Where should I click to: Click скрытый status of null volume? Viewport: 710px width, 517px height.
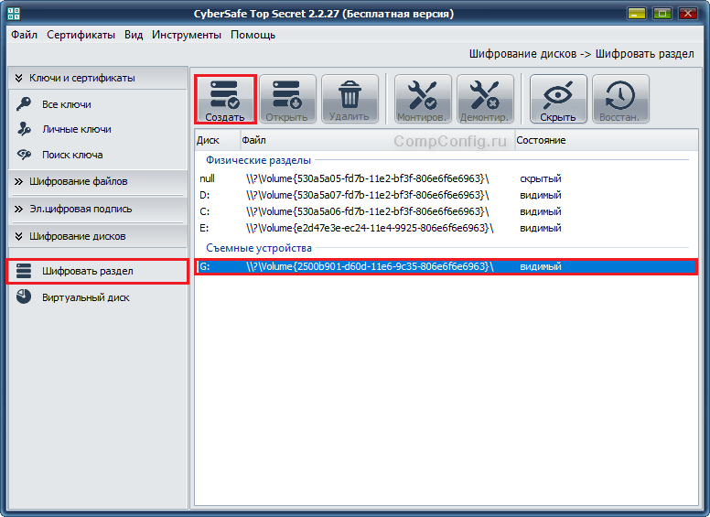(540, 178)
